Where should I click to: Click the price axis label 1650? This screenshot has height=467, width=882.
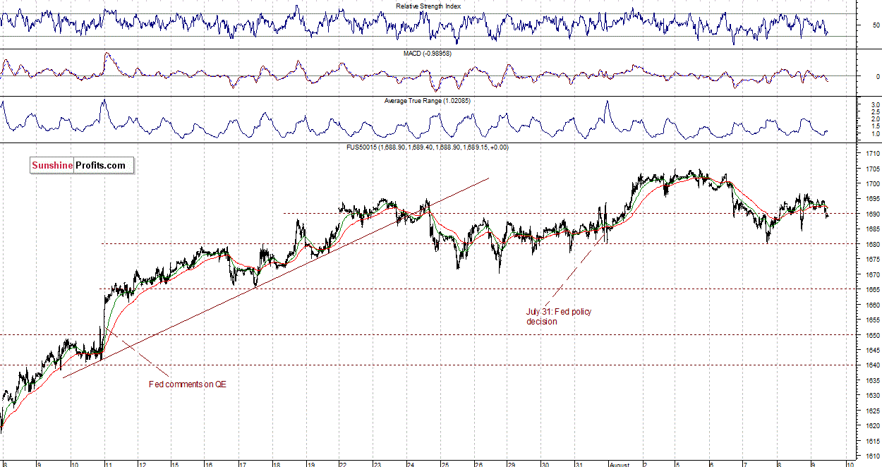click(x=873, y=336)
